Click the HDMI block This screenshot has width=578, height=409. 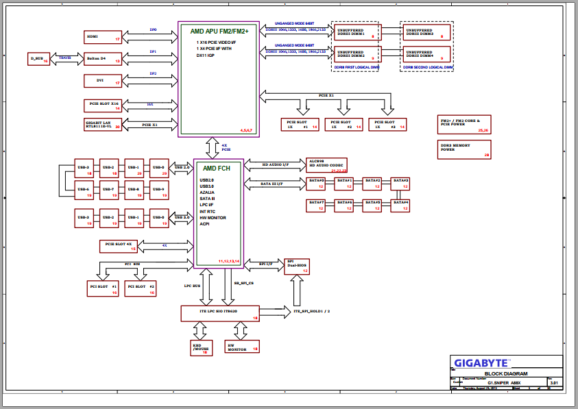[102, 36]
